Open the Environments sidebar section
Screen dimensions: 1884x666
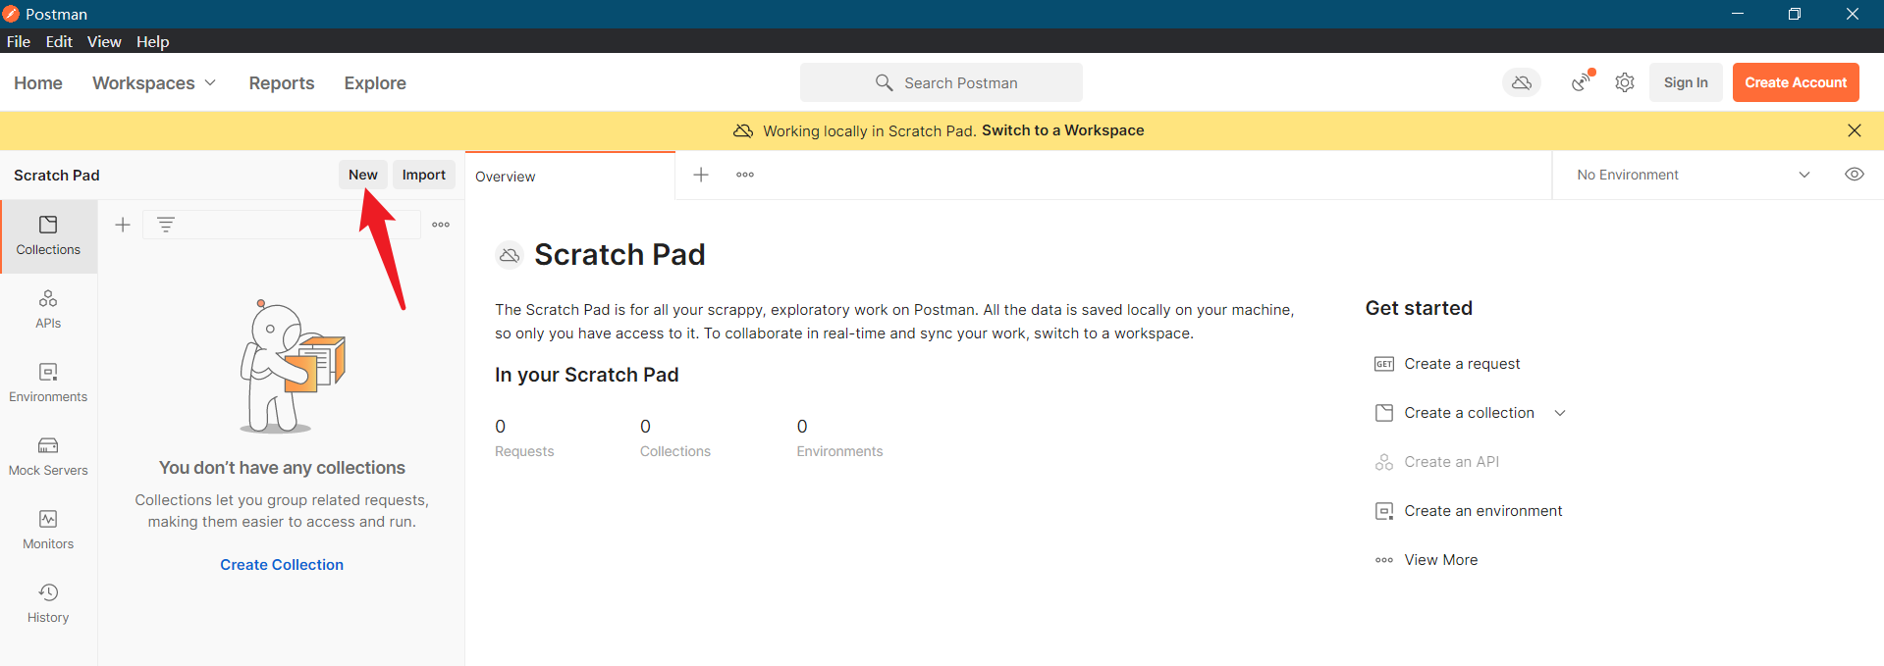pyautogui.click(x=48, y=384)
